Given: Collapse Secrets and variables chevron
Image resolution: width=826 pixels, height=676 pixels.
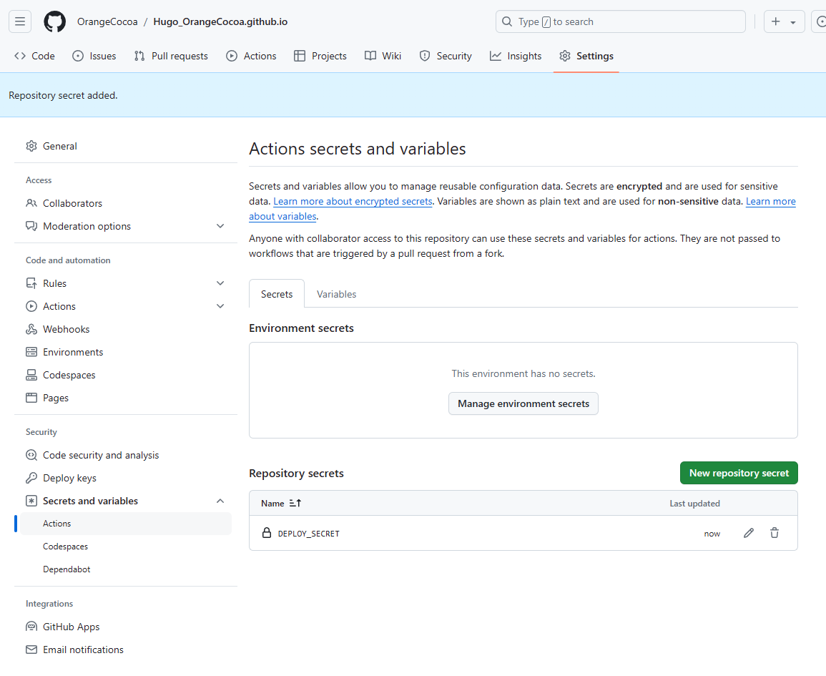Looking at the screenshot, I should click(x=220, y=501).
